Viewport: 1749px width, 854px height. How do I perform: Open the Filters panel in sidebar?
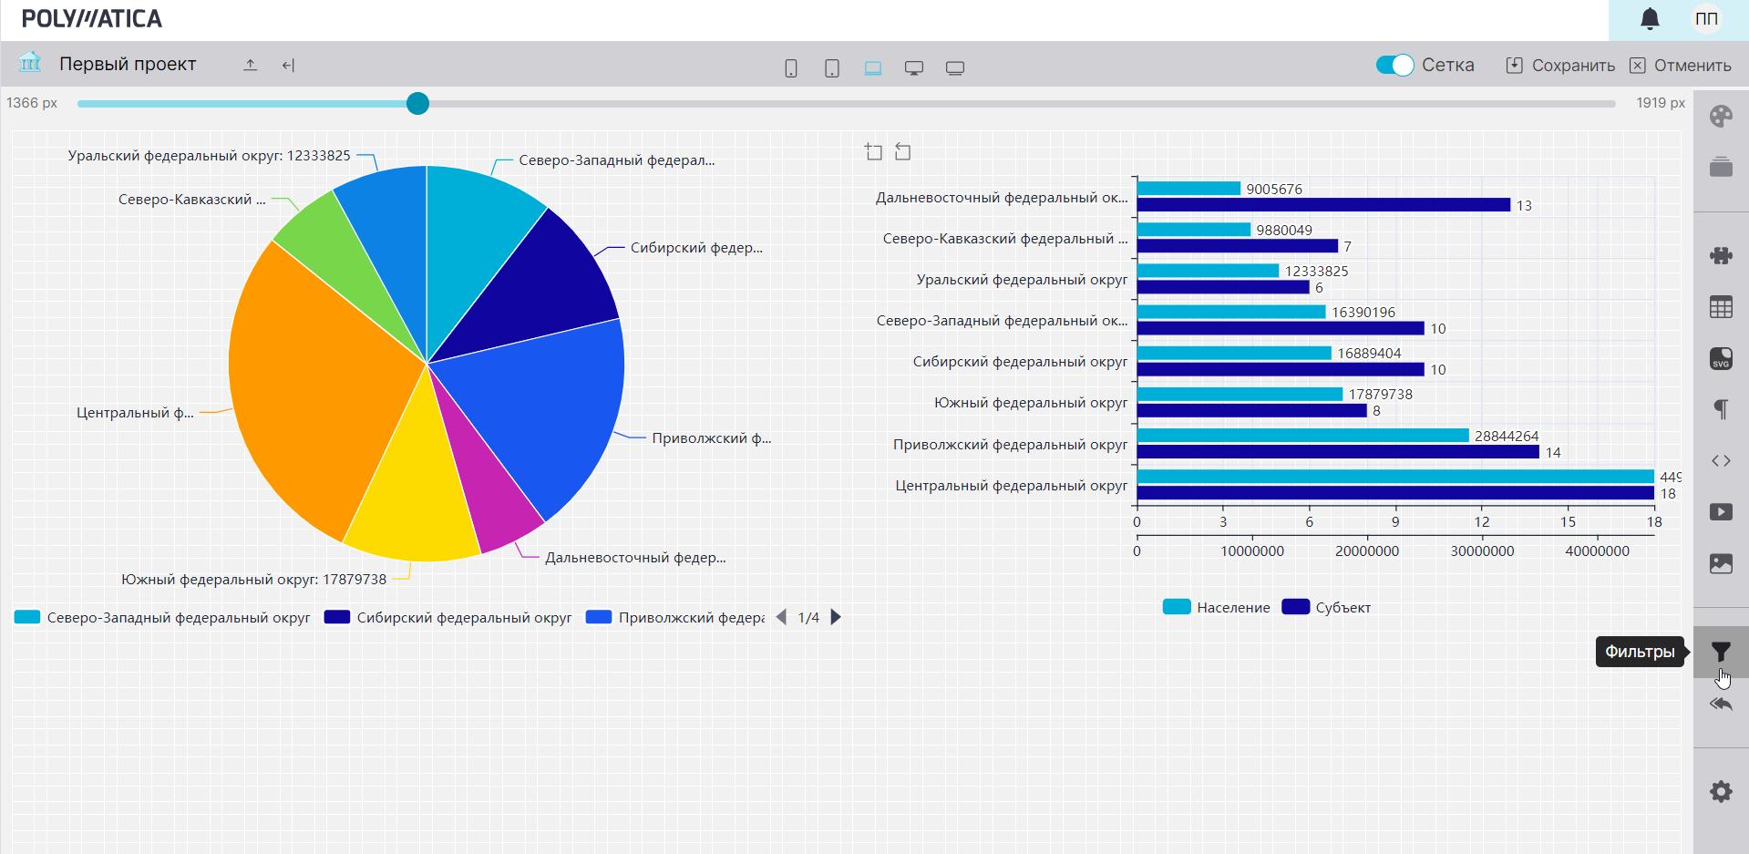click(x=1720, y=652)
